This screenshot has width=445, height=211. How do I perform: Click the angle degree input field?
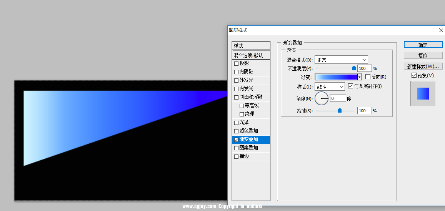[x=338, y=99]
